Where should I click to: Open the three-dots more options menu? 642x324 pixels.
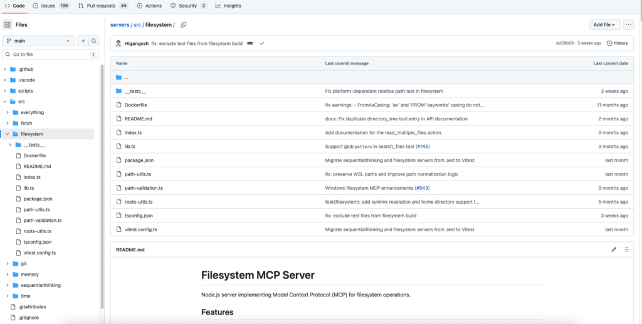point(628,24)
